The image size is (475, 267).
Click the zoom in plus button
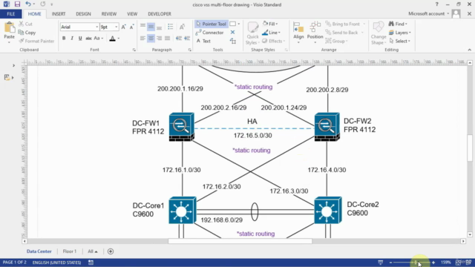433,263
